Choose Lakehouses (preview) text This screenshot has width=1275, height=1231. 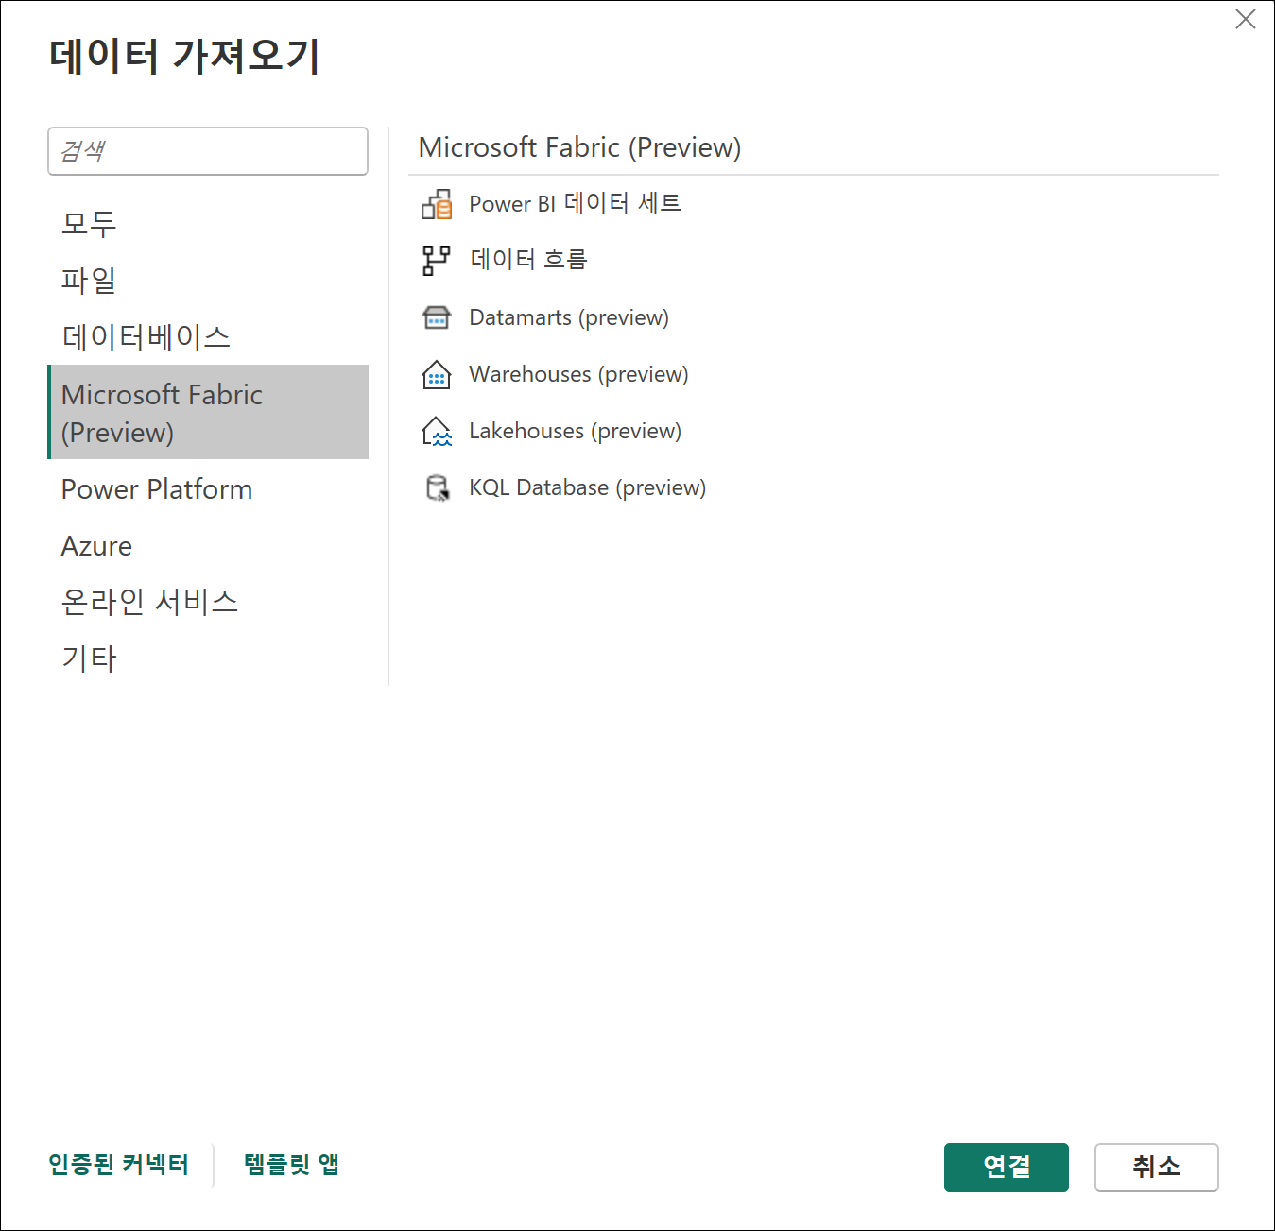[575, 431]
